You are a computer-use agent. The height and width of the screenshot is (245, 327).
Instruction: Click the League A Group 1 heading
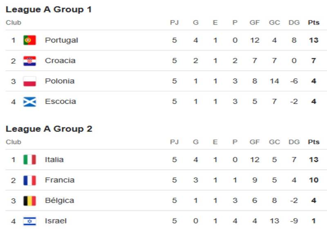(x=49, y=9)
